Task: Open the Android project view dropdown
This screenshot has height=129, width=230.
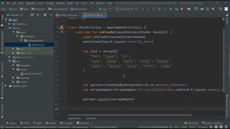Action: pyautogui.click(x=14, y=15)
